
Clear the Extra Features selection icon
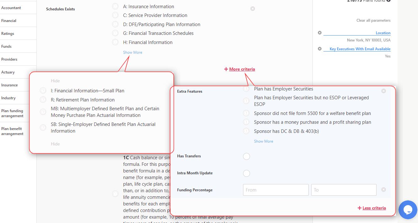click(383, 91)
